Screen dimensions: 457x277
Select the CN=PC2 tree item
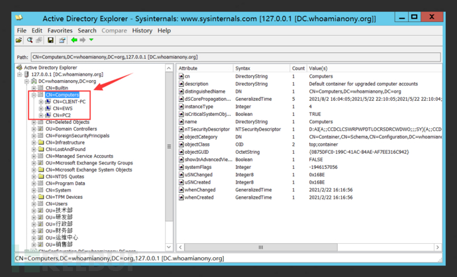click(61, 115)
